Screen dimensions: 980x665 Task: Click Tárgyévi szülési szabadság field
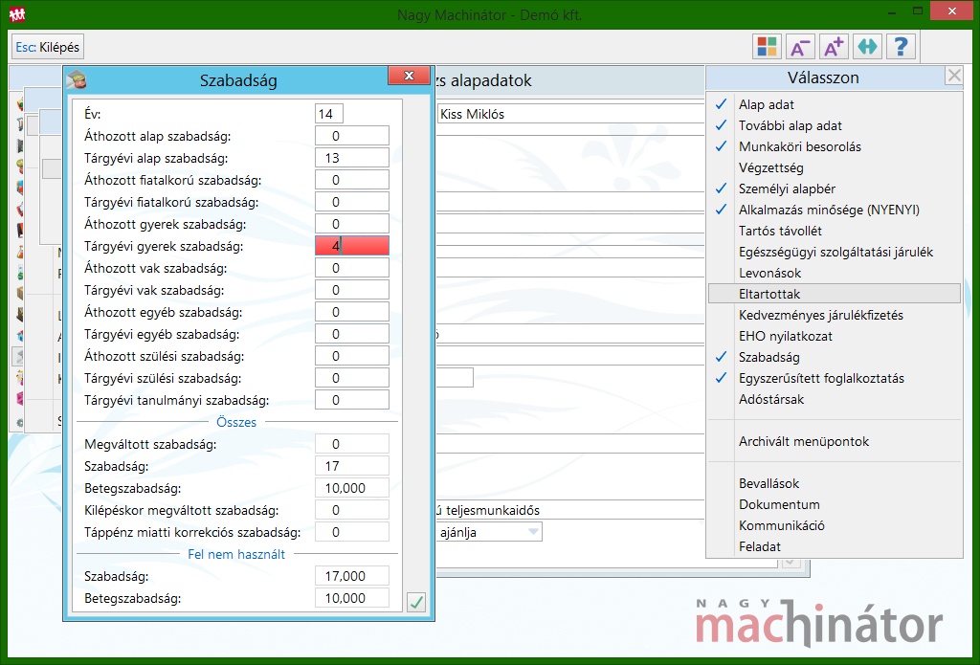[352, 378]
